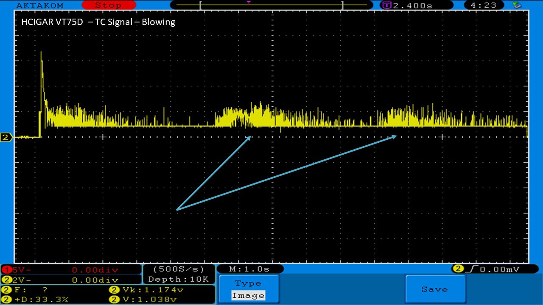Click the AKTAKOM brand logo

coord(39,5)
